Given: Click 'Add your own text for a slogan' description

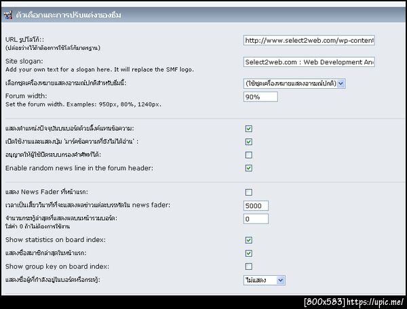Looking at the screenshot, I should [100, 70].
